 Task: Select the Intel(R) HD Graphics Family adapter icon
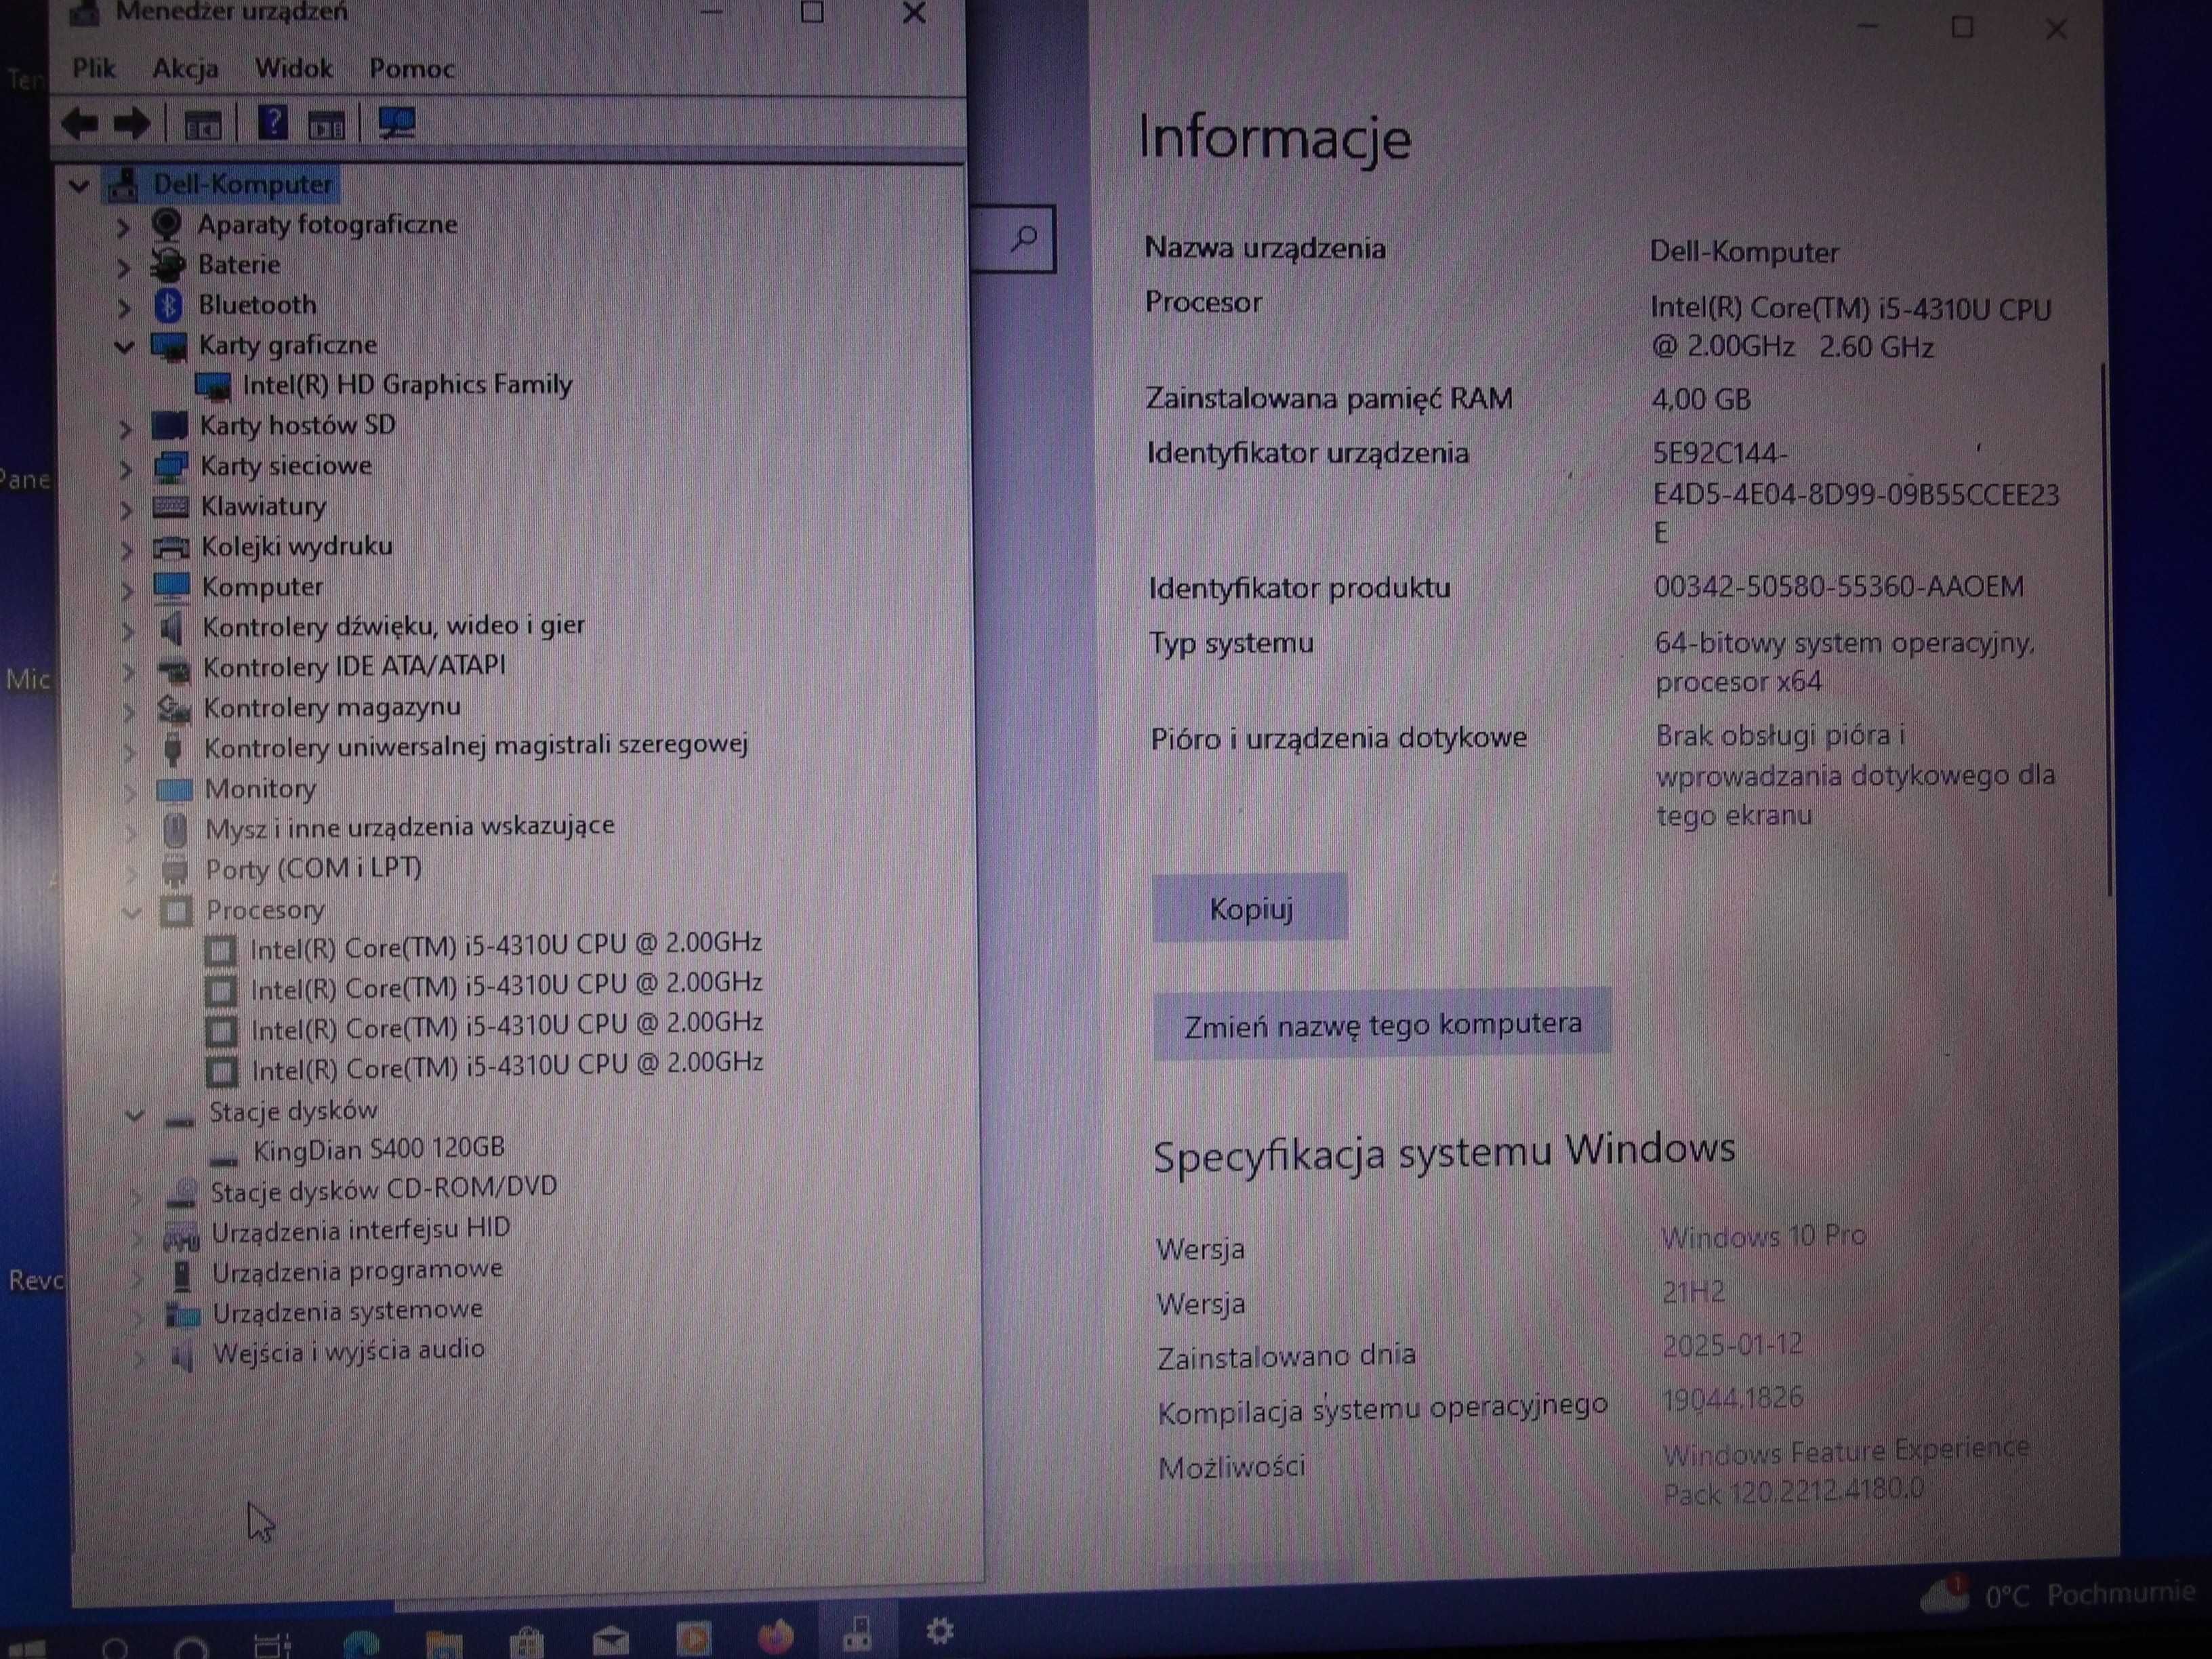click(213, 386)
